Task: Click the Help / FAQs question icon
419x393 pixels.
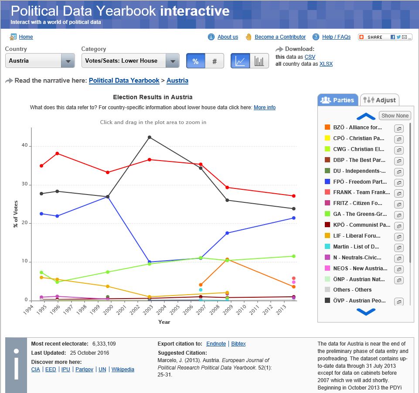Action: 316,37
